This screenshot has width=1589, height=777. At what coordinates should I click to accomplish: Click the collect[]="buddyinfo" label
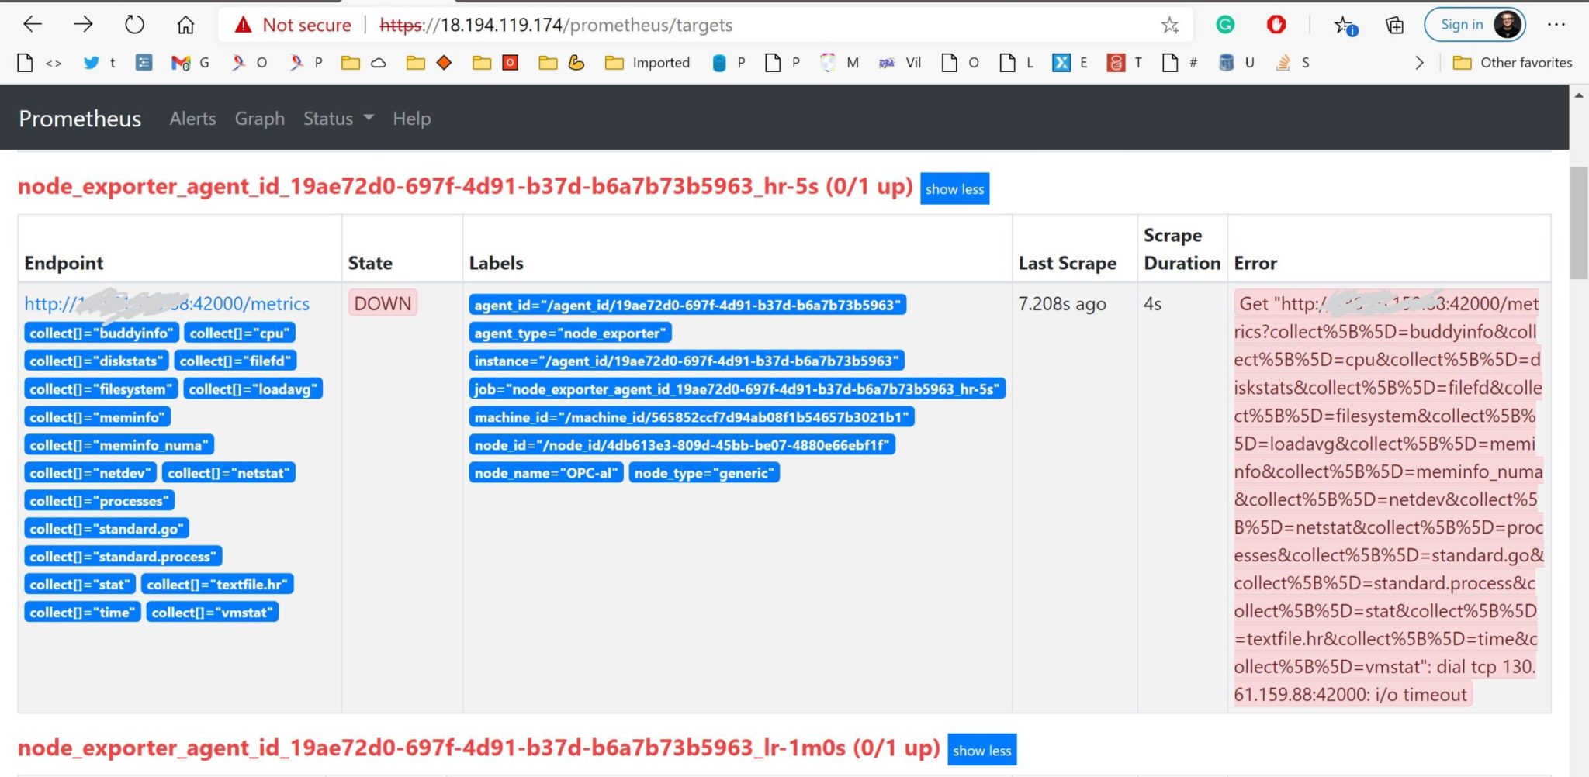click(102, 333)
